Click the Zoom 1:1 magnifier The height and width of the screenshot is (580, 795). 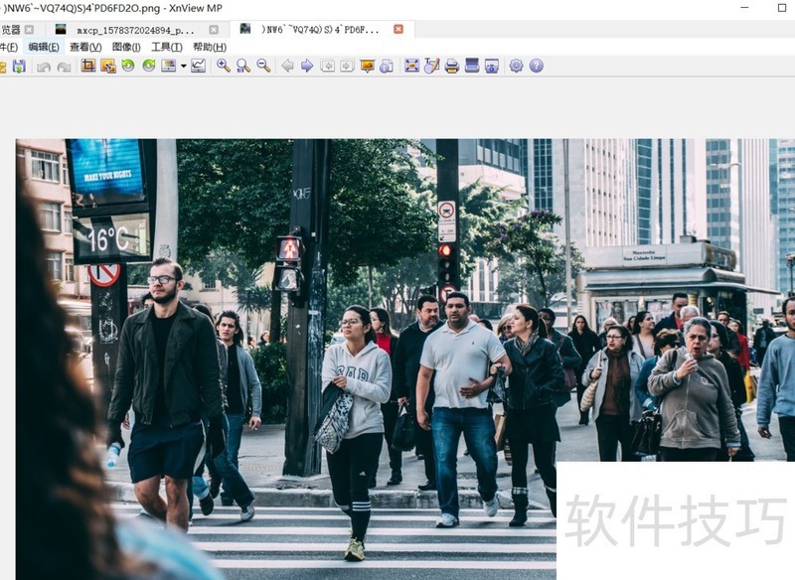pyautogui.click(x=243, y=66)
